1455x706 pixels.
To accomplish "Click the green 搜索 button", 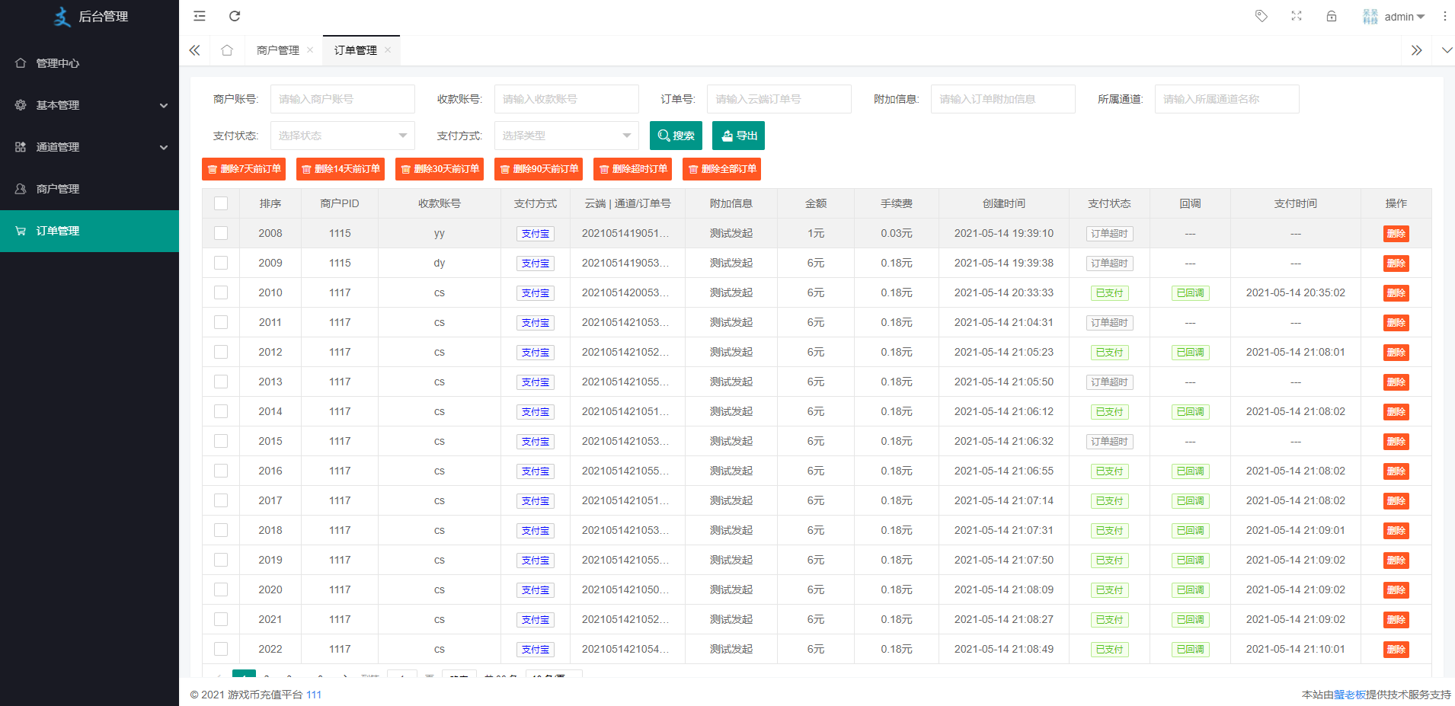I will click(x=676, y=136).
